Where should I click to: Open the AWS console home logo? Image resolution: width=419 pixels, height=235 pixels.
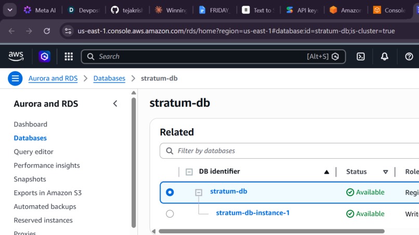pos(16,56)
